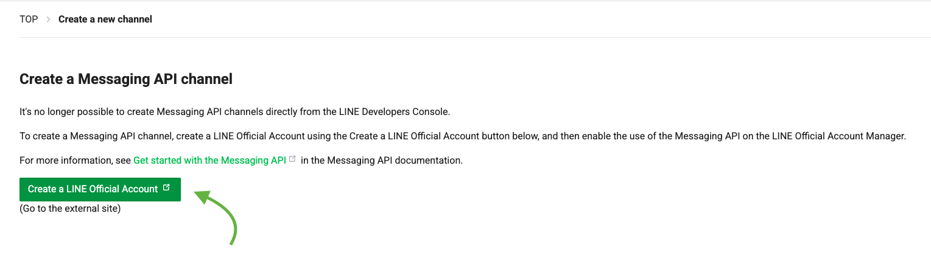931x258 pixels.
Task: Click the '(Go to the external site)' note
Action: (70, 209)
